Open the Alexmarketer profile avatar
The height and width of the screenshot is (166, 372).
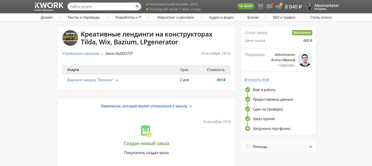tap(309, 6)
